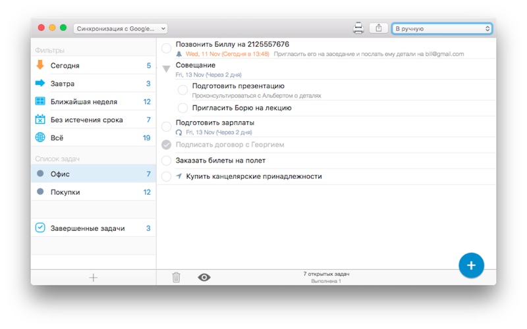The image size is (527, 329).
Task: Click Fri, 13 Nov date under Подготовить зарплаты
Action: 219,132
